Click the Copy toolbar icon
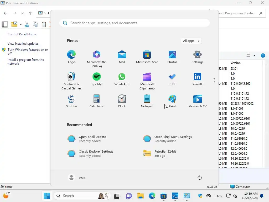The height and width of the screenshot is (202, 269). tap(35, 24)
